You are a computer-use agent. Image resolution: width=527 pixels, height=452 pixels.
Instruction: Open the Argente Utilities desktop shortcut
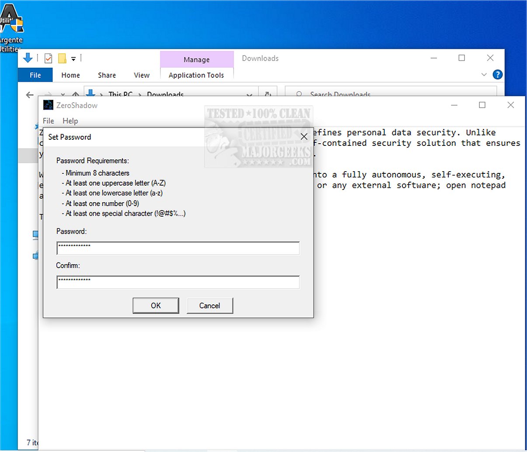point(10,28)
